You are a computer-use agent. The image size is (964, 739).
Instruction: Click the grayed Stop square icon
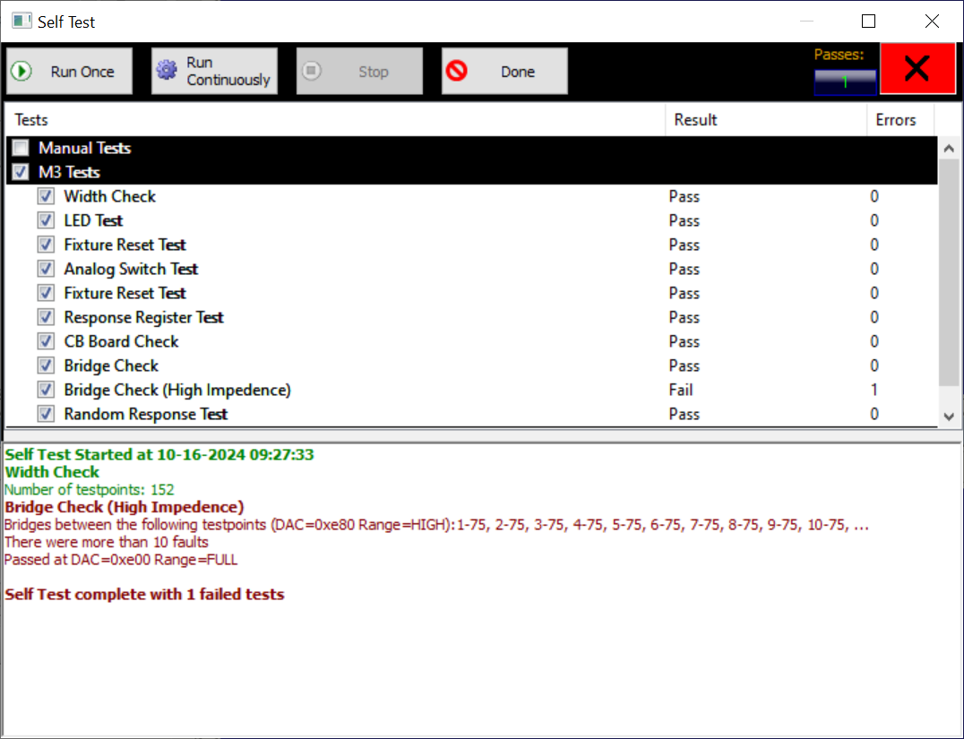(311, 72)
